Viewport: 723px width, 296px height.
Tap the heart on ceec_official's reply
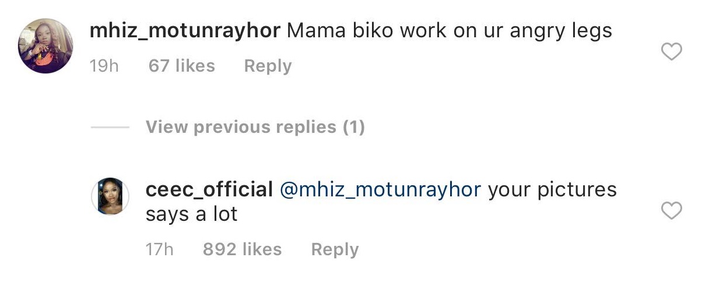pos(672,210)
